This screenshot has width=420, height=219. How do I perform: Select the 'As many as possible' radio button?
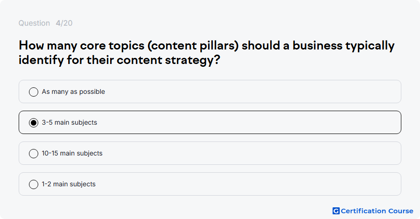click(34, 92)
